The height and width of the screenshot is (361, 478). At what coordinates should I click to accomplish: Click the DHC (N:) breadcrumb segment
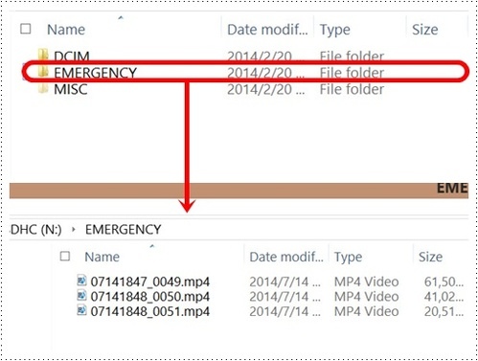[x=35, y=230]
